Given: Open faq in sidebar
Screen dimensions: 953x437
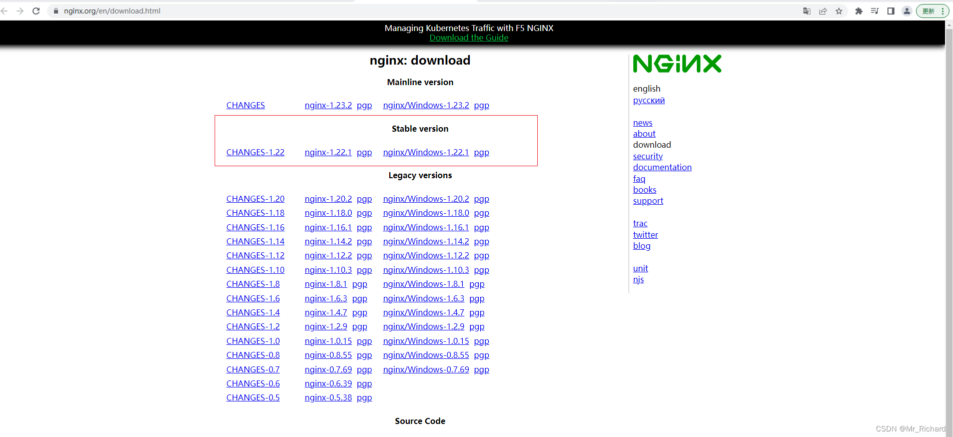Looking at the screenshot, I should 639,179.
